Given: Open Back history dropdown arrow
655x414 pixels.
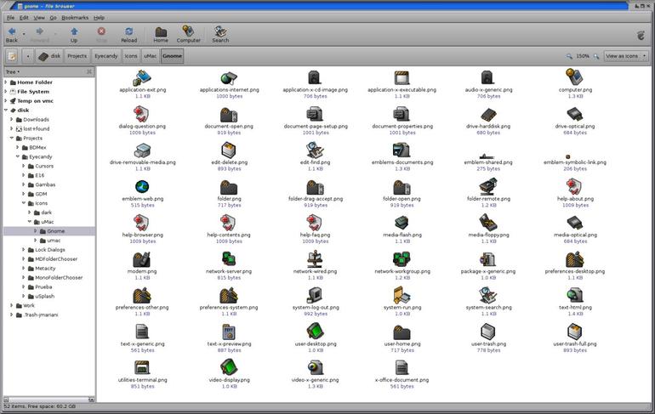Looking at the screenshot, I should [x=24, y=34].
